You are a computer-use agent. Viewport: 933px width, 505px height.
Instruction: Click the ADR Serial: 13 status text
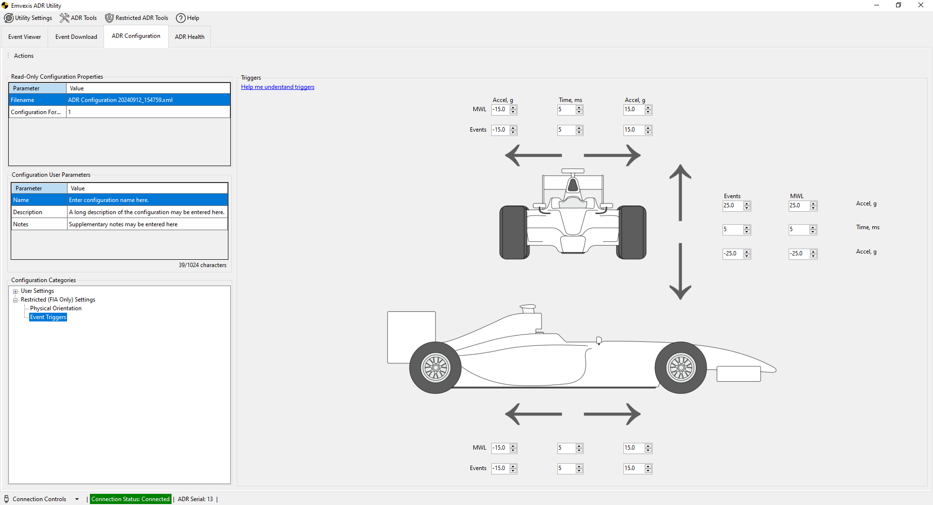[195, 499]
